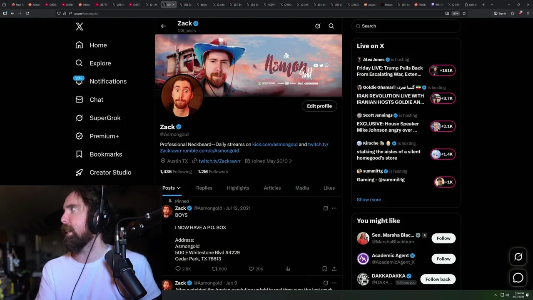Screen dimensions: 533x300
Task: Open the @Asmongold handle on pinned post
Action: pos(208,208)
